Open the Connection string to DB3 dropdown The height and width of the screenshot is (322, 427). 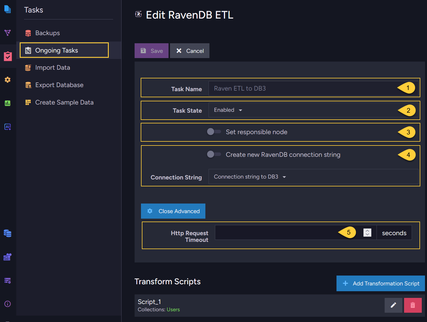[313, 177]
